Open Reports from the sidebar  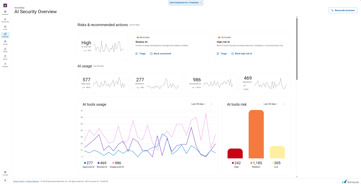(5, 57)
